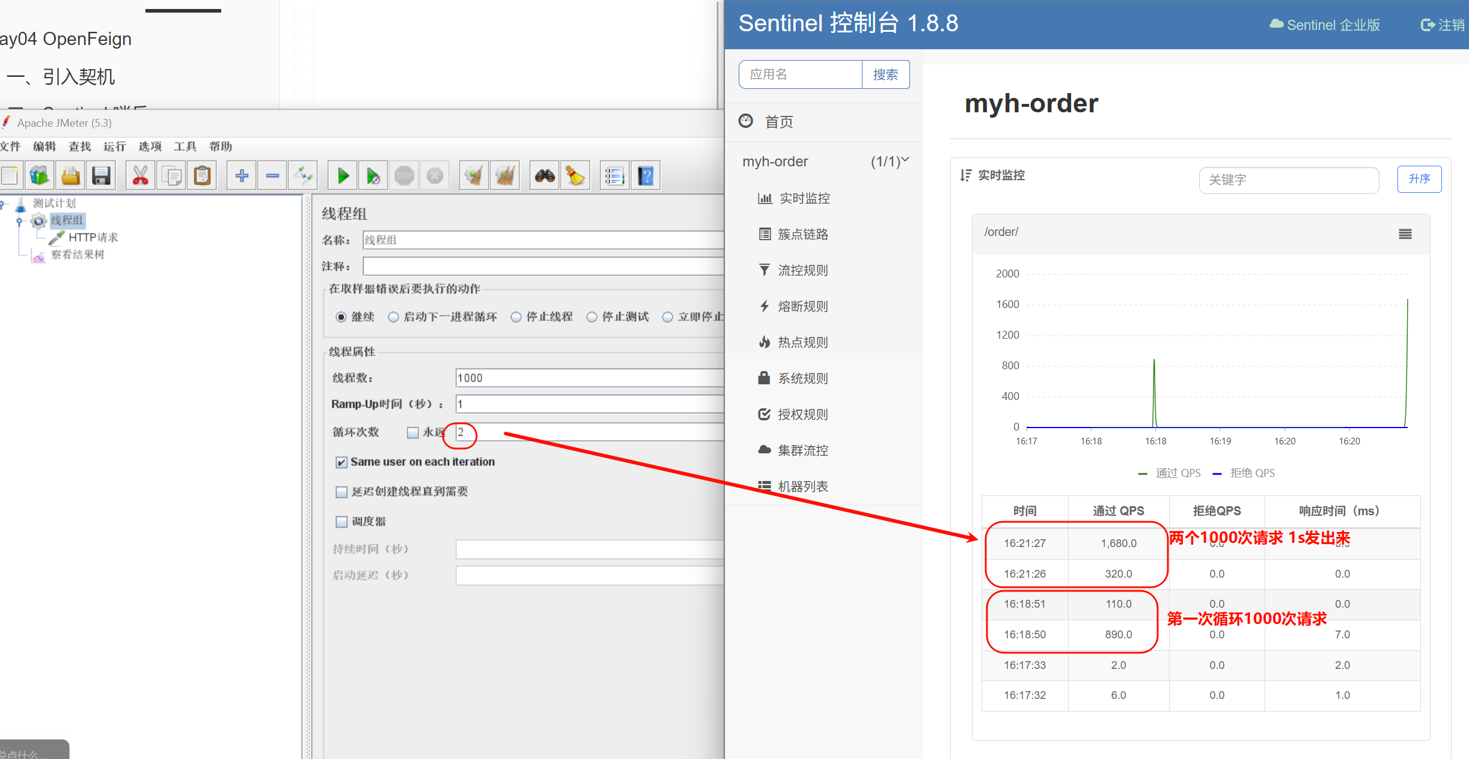Viewport: 1469px width, 759px height.
Task: Collapse the 测试计划 tree node handle
Action: pos(2,204)
